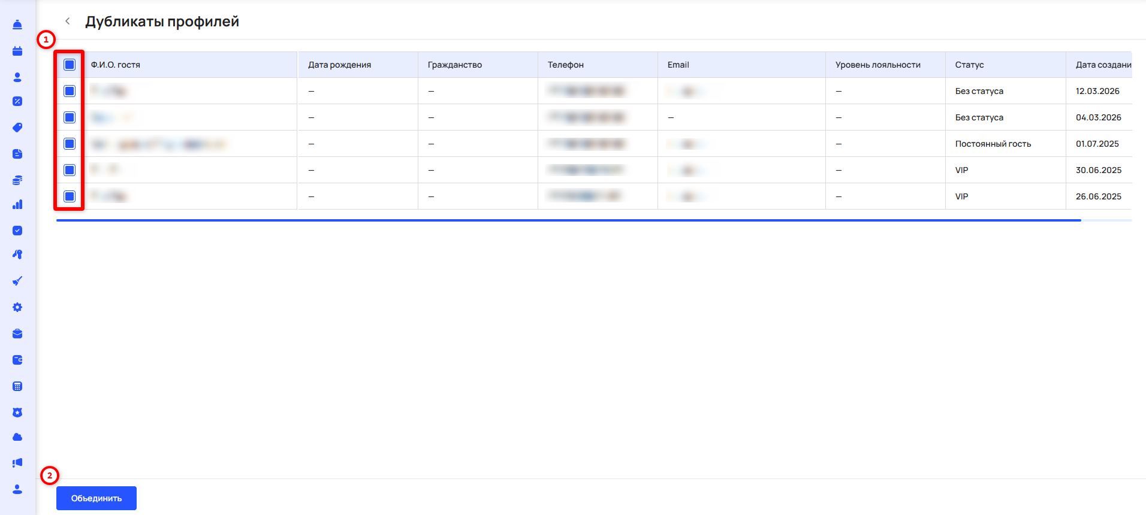The height and width of the screenshot is (515, 1146).
Task: Uncheck the Постоянный гость row checkbox
Action: pyautogui.click(x=70, y=144)
